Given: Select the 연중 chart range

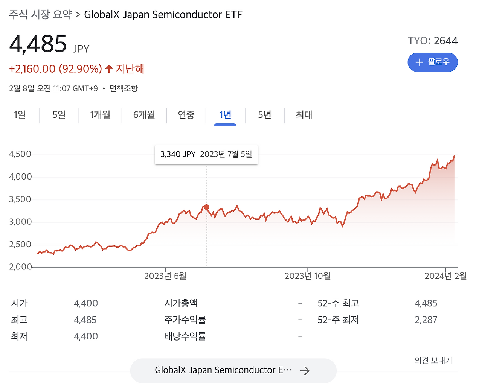Looking at the screenshot, I should 186,115.
